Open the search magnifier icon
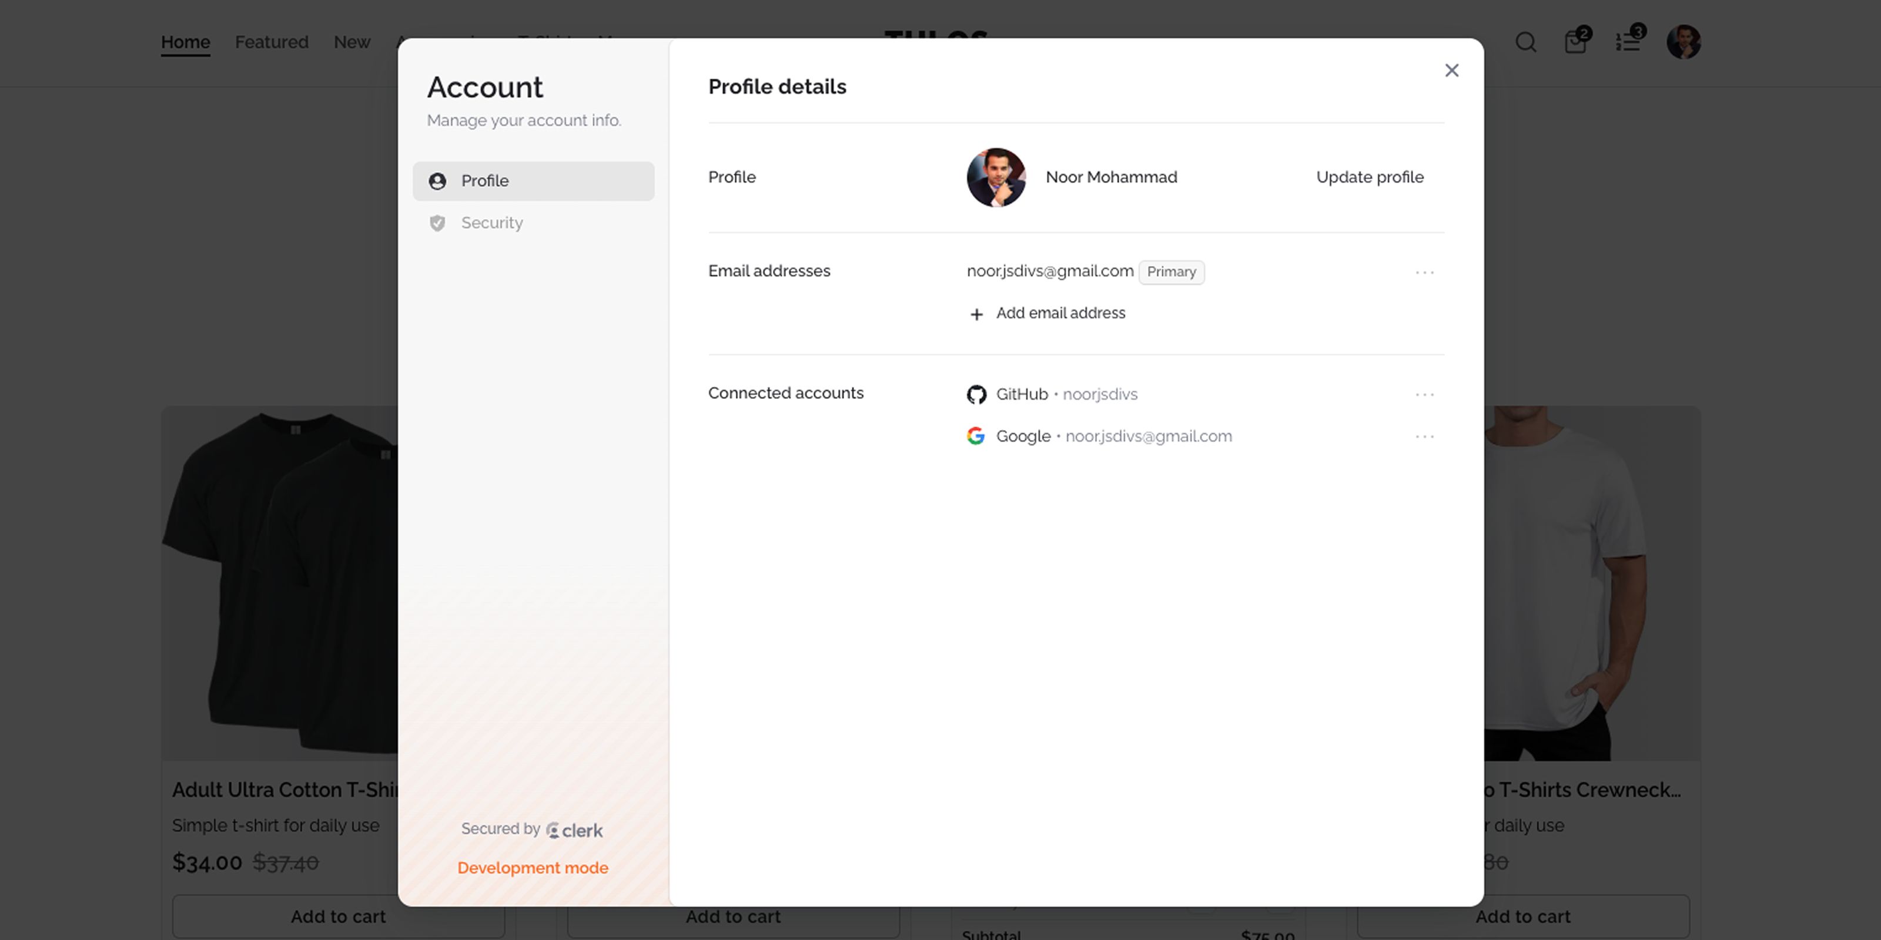Viewport: 1881px width, 940px height. 1525,42
